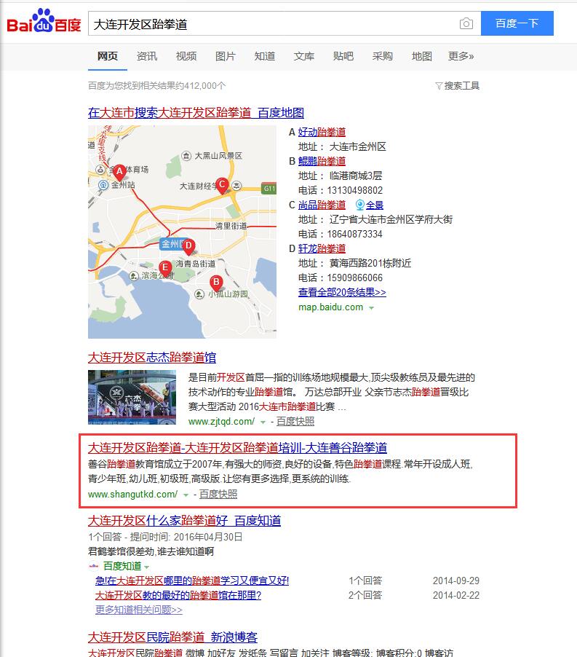Click map marker A

click(x=119, y=172)
